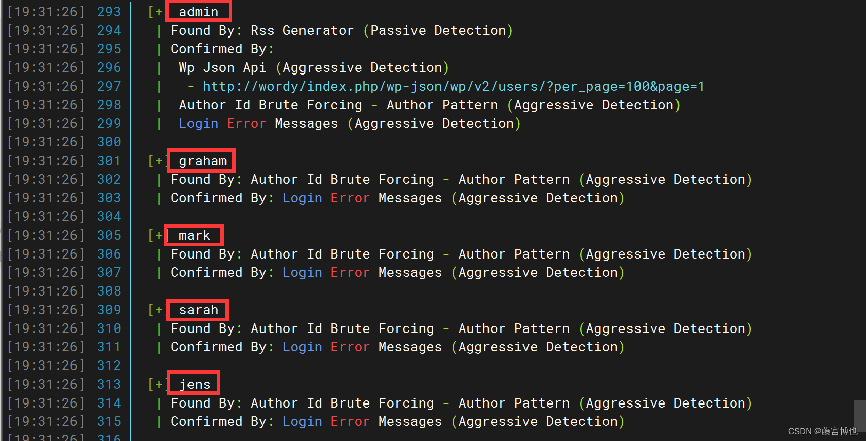The width and height of the screenshot is (866, 441).
Task: Select the username admin
Action: 199,12
